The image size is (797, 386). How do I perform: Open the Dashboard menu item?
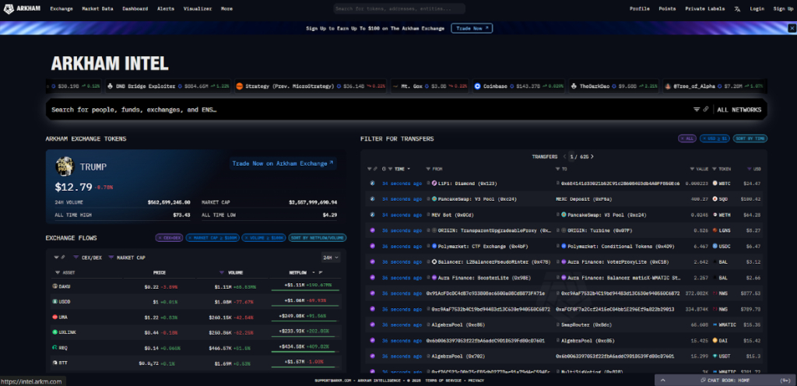135,9
